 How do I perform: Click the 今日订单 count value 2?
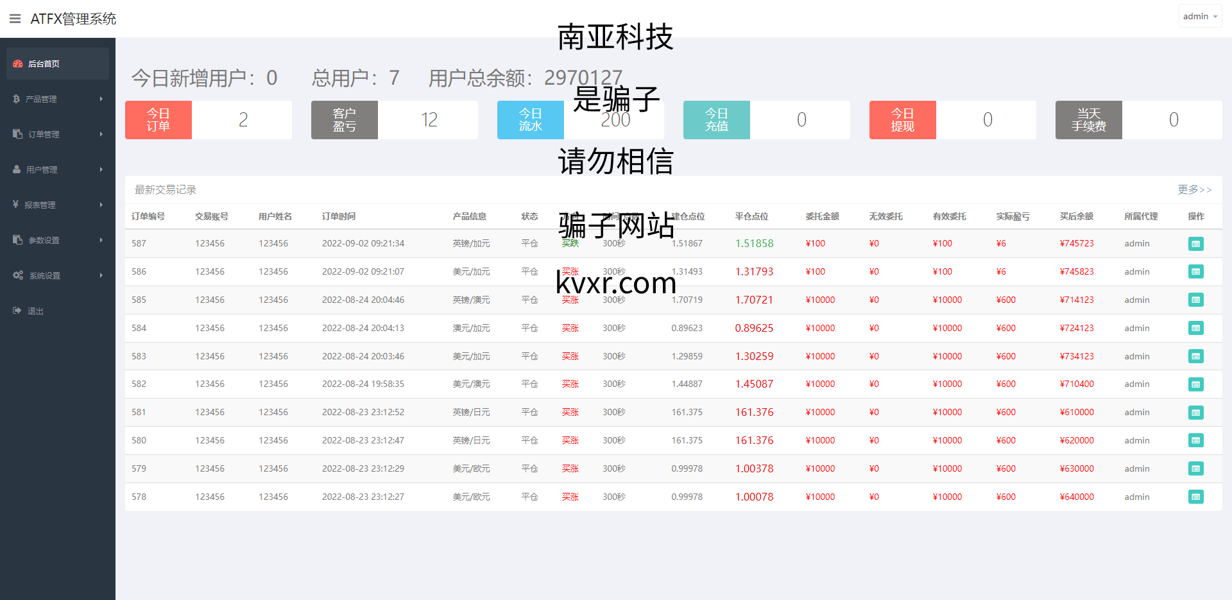click(x=243, y=120)
